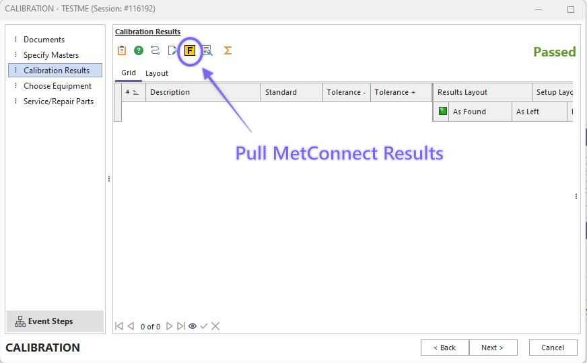Pull MetConnect results with the yellow F icon
Image resolution: width=587 pixels, height=363 pixels.
[190, 50]
